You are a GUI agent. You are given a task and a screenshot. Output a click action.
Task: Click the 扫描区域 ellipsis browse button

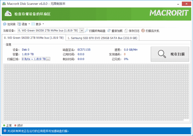click(48, 59)
